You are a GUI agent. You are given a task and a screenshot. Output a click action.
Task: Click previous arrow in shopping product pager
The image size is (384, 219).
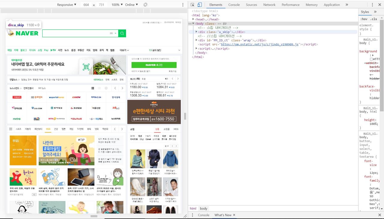(x=172, y=146)
